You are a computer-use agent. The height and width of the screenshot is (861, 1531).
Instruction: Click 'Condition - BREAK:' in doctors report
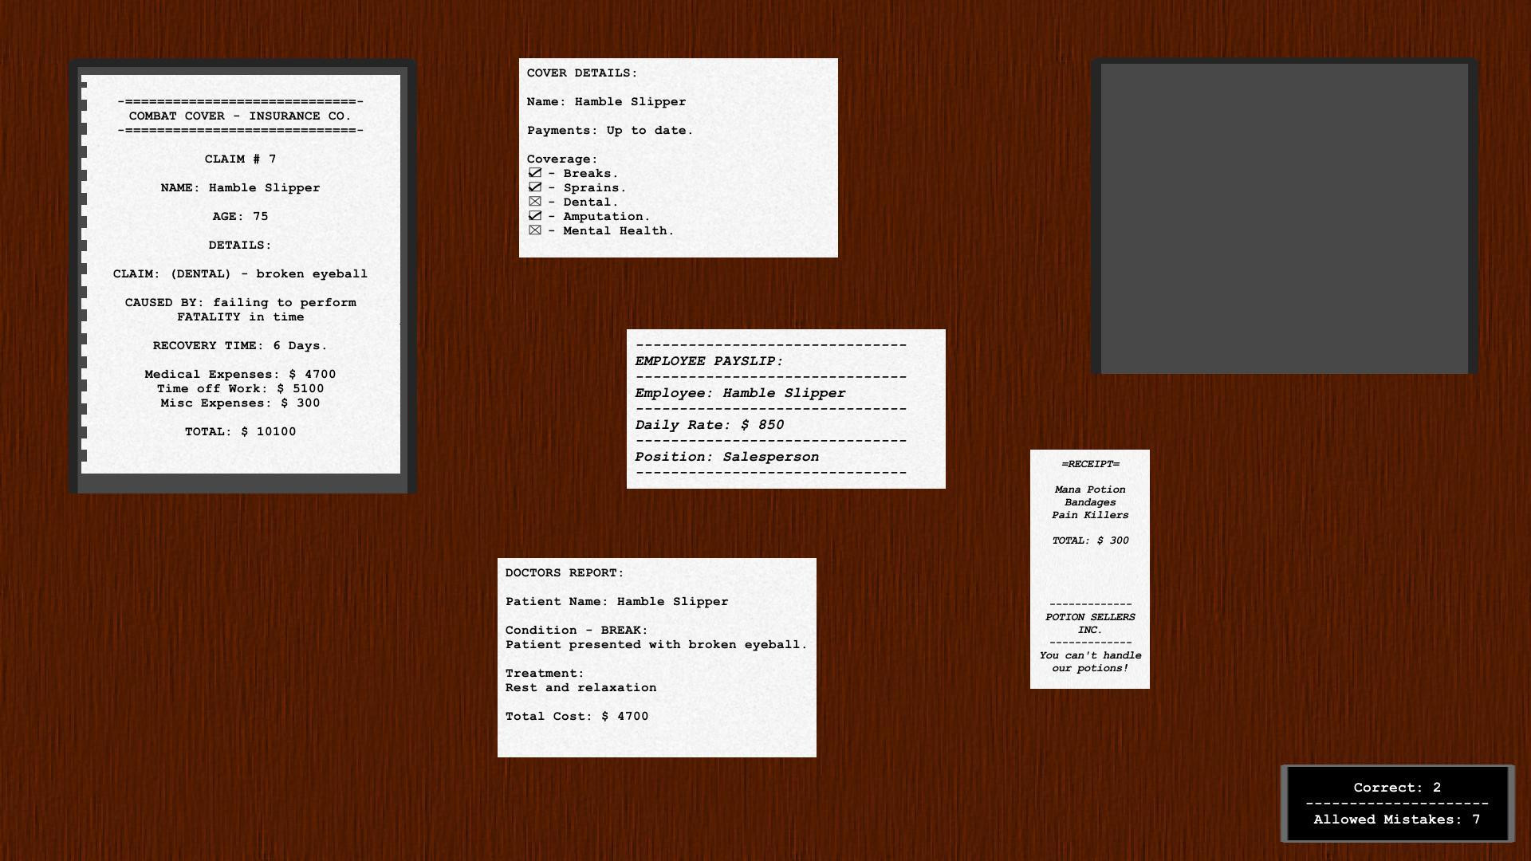(x=577, y=630)
